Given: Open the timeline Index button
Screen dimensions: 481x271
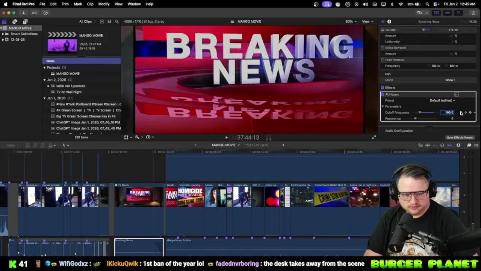Looking at the screenshot, I should [x=11, y=145].
